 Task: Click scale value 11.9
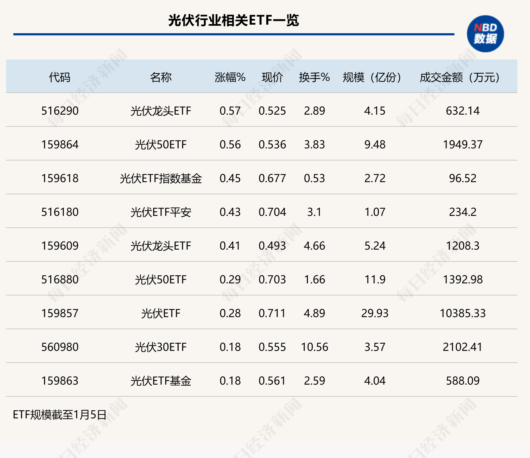tap(374, 280)
